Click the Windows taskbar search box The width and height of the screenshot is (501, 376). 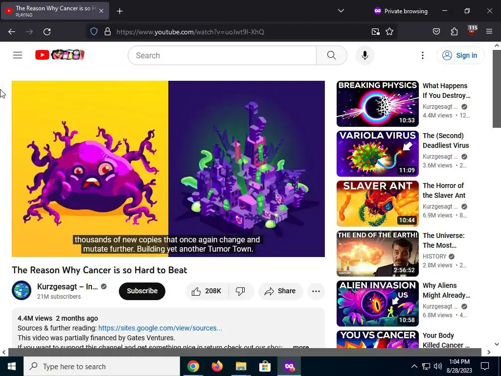point(102,366)
